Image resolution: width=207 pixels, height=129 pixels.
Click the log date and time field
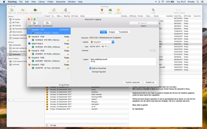pos(99,47)
